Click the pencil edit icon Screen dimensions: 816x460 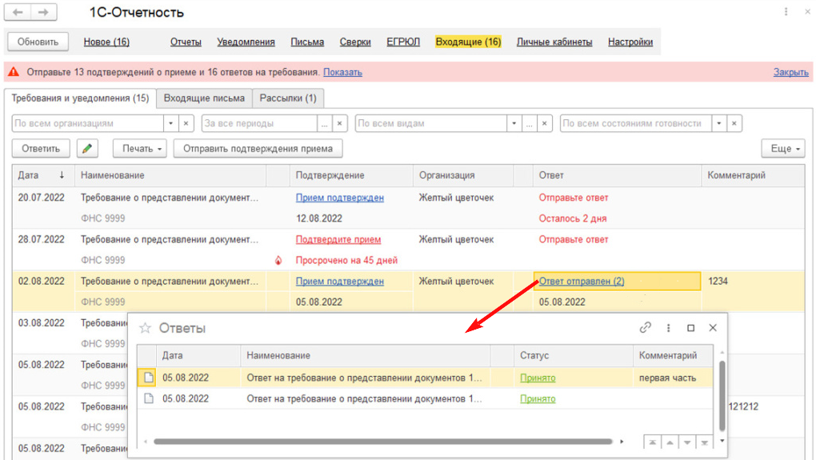point(87,148)
